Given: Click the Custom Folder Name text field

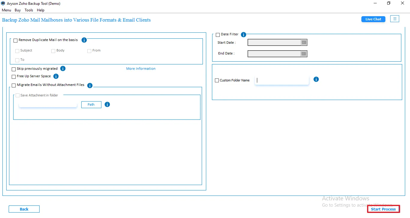Looking at the screenshot, I should click(x=282, y=80).
